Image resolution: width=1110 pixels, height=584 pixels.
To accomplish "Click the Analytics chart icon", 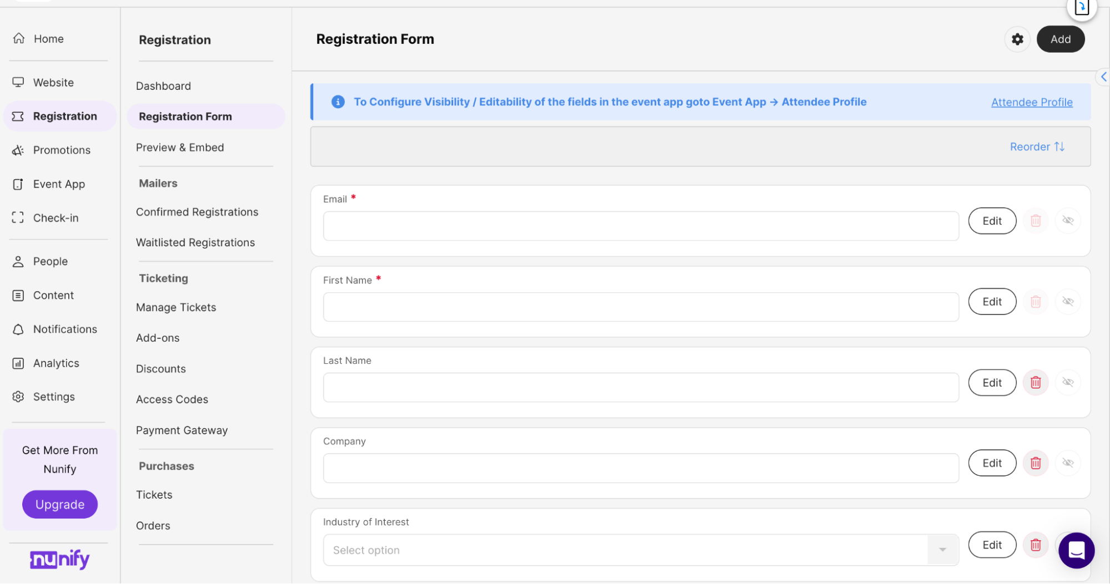I will coord(18,363).
